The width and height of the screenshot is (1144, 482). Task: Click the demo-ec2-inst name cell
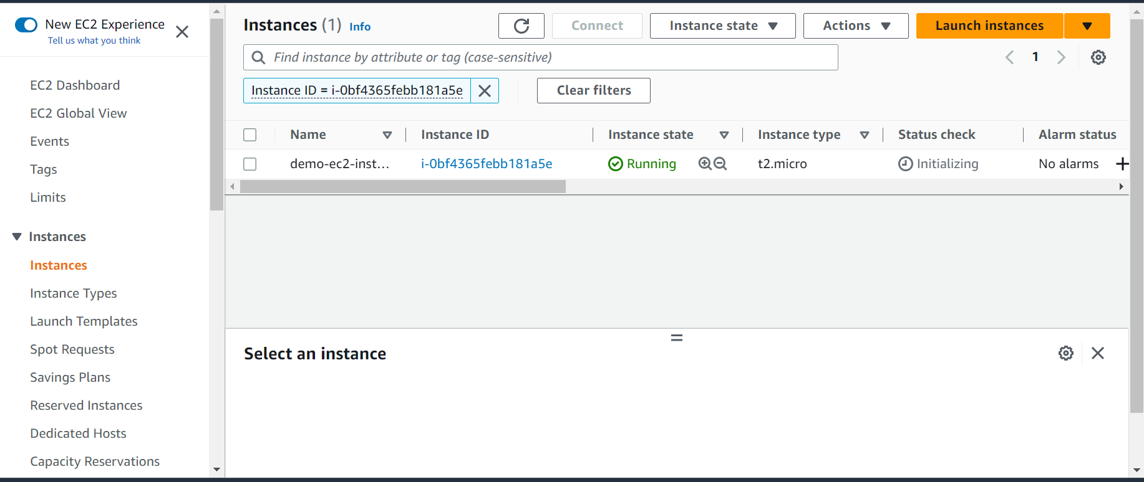[x=340, y=164]
